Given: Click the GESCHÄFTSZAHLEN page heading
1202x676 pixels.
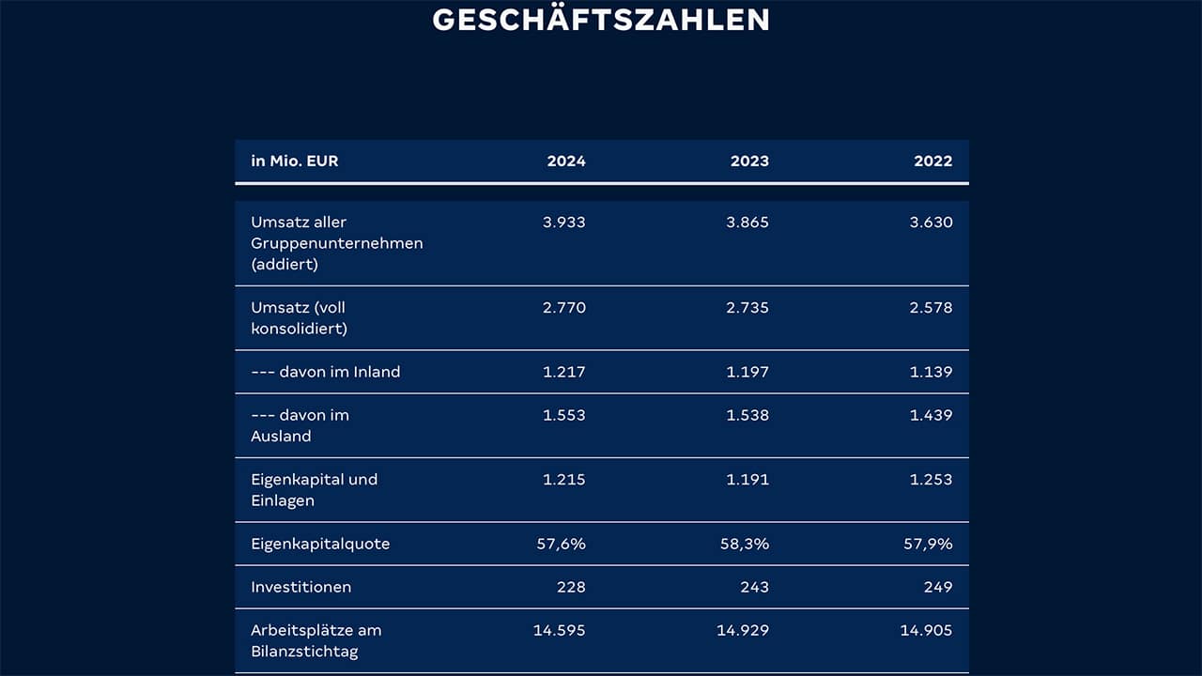Looking at the screenshot, I should coord(601,19).
